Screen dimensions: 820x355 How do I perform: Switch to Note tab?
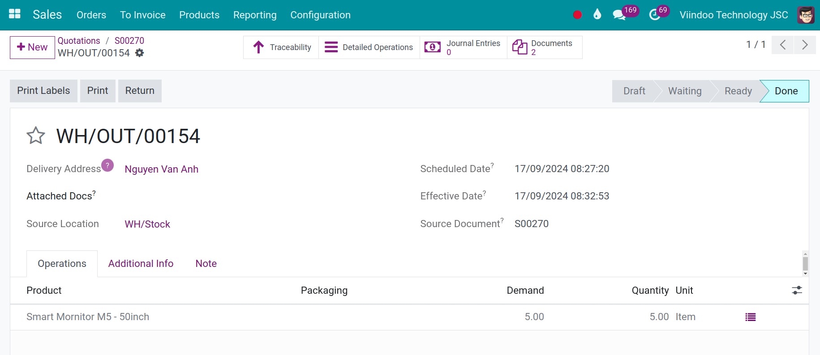(206, 264)
